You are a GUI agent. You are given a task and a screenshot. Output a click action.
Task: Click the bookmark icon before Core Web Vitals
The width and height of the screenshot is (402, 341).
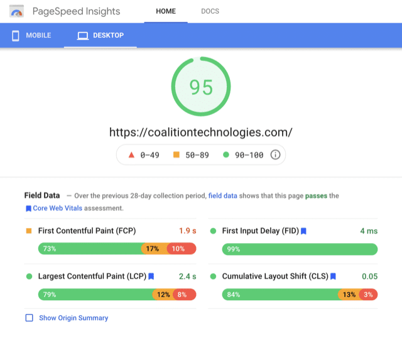click(28, 208)
